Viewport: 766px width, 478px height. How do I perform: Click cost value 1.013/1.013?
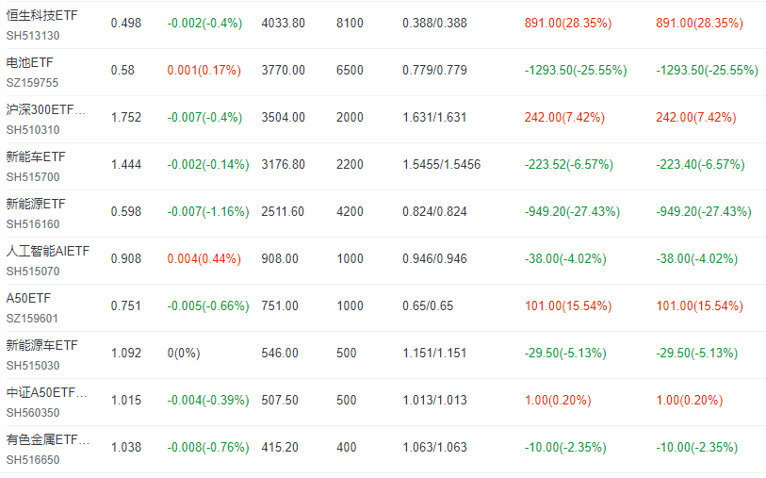click(x=434, y=401)
